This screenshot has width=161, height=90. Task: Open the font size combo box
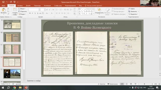click(43, 10)
